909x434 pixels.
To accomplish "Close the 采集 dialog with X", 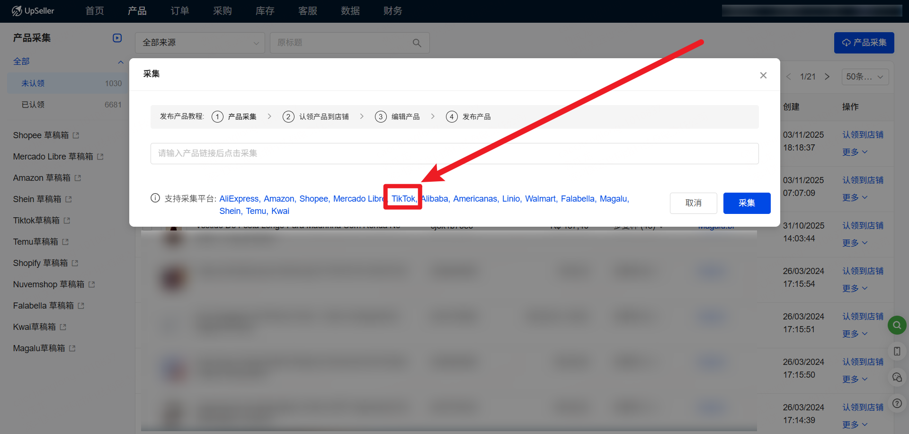I will [763, 75].
